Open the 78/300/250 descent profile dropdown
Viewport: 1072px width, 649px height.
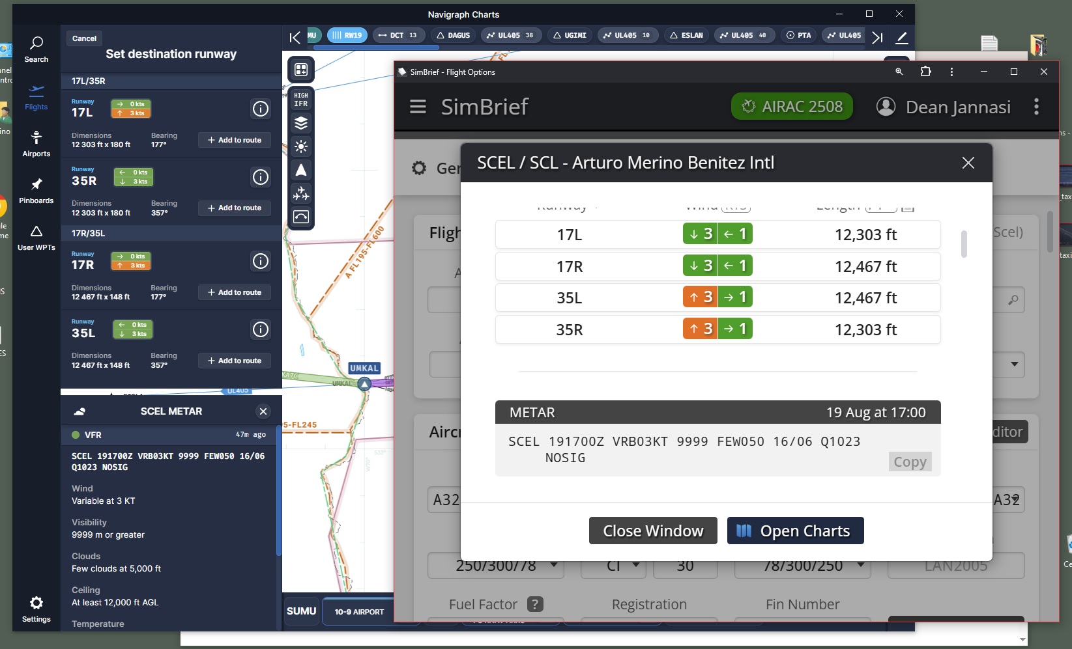[803, 566]
